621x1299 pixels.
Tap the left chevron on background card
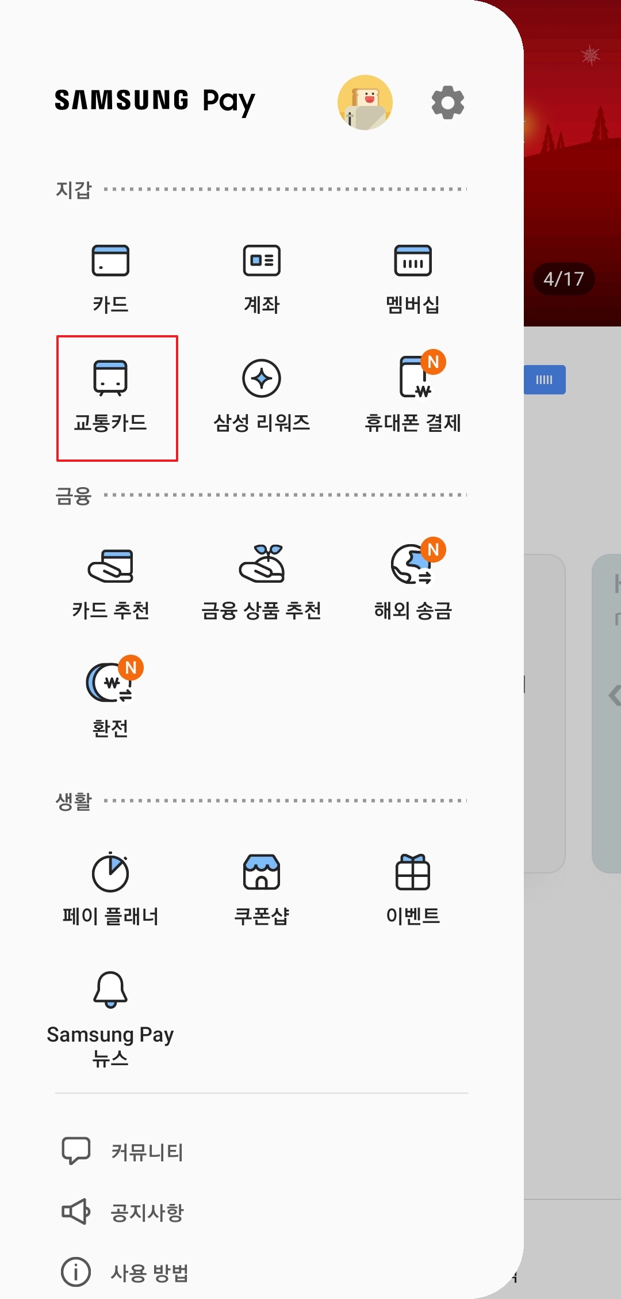point(615,696)
